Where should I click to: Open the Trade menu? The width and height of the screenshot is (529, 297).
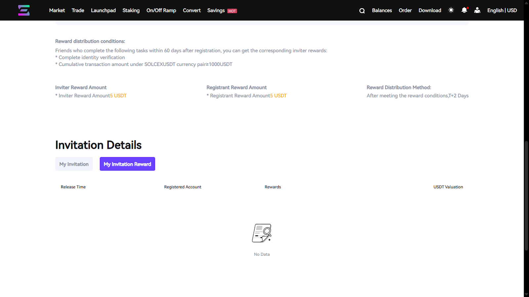78,10
